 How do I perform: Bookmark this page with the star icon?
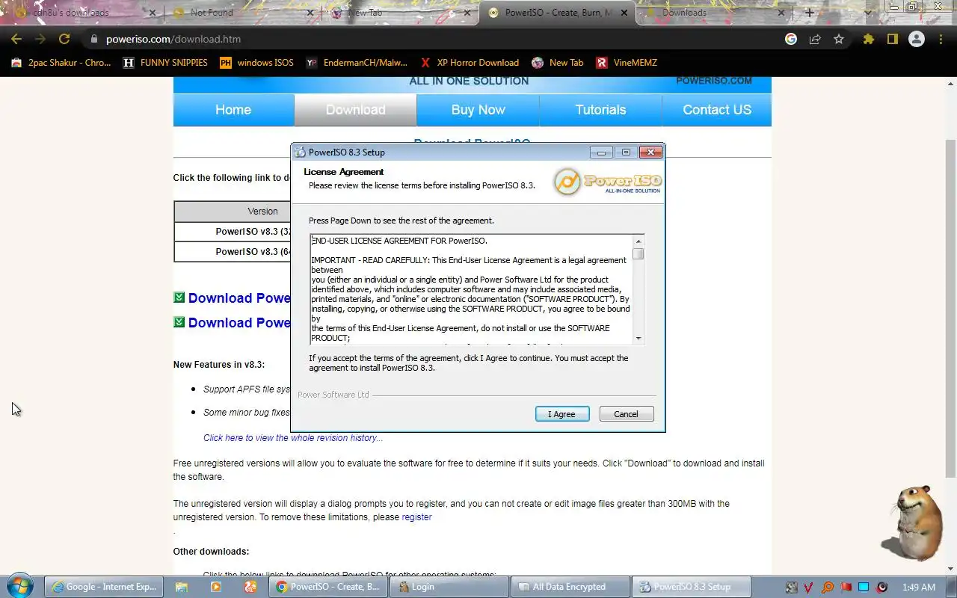839,39
